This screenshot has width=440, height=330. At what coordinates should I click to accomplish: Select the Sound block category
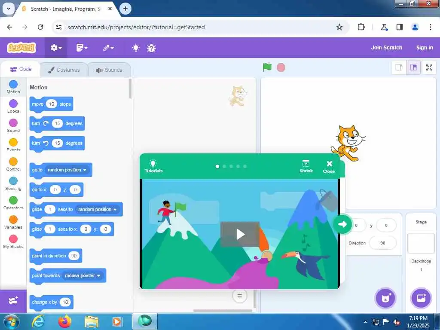point(13,125)
